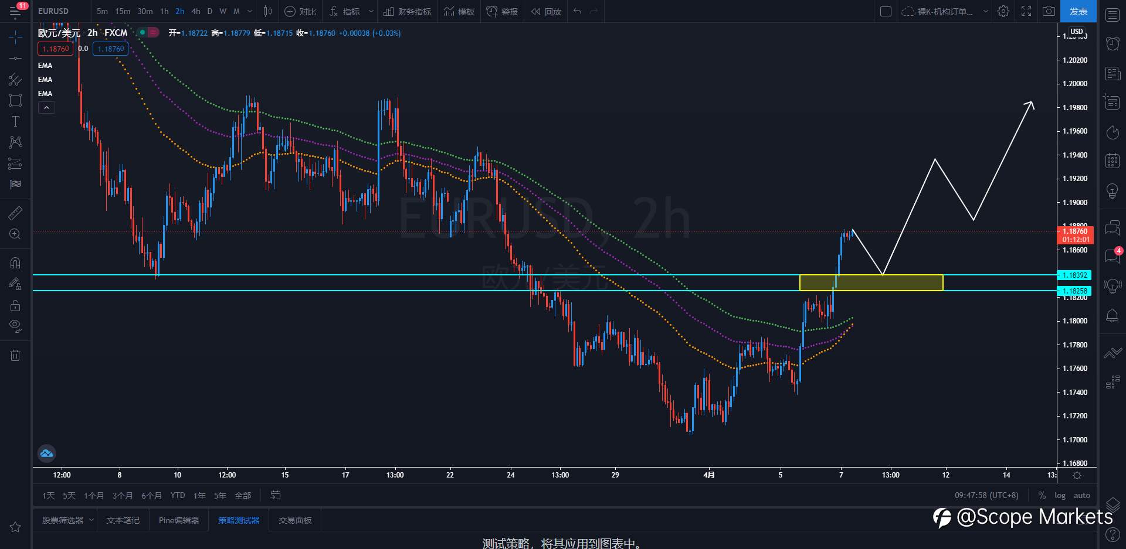Hide all drawings with eye icon
Viewport: 1126px width, 549px height.
click(15, 326)
